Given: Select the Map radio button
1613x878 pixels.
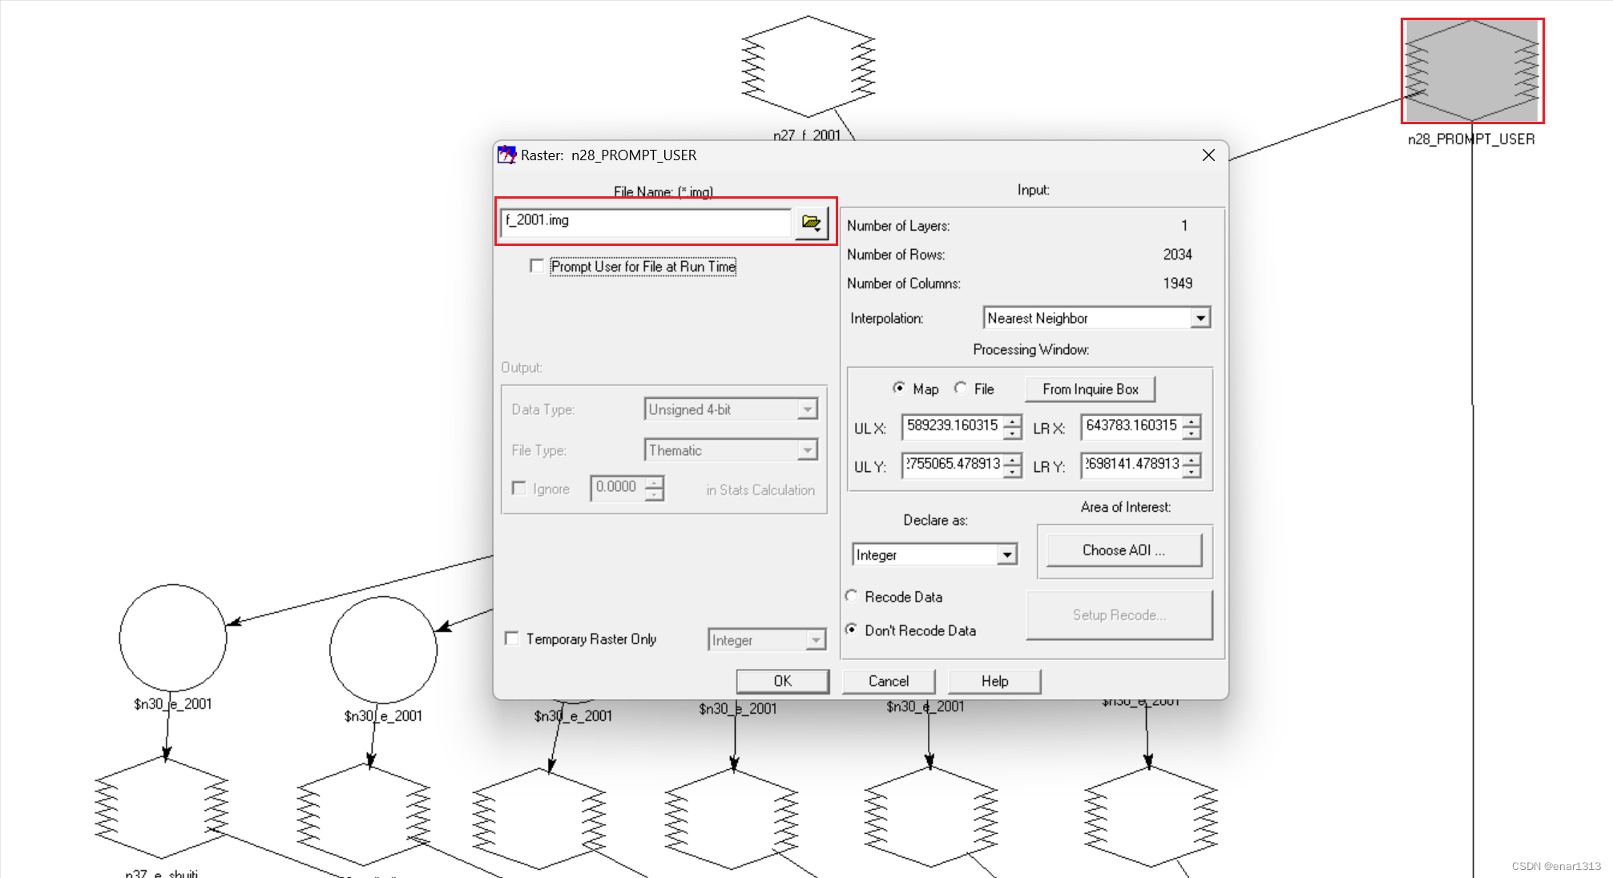Looking at the screenshot, I should point(901,389).
